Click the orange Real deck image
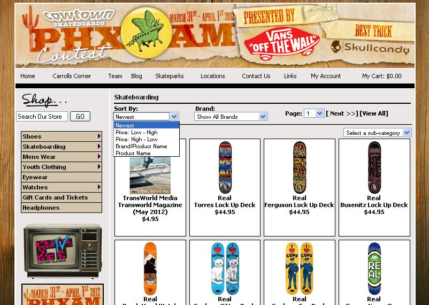 pyautogui.click(x=150, y=269)
